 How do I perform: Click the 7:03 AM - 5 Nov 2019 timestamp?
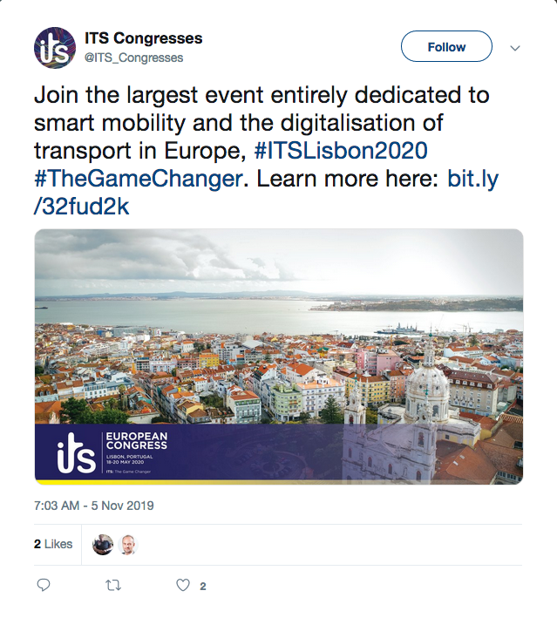94,506
